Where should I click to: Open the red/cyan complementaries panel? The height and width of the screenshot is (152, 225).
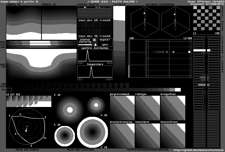coord(148,108)
